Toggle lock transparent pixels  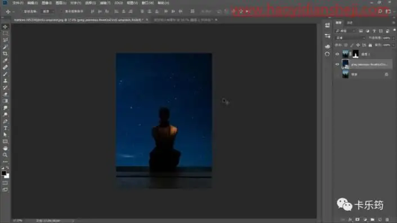point(346,45)
